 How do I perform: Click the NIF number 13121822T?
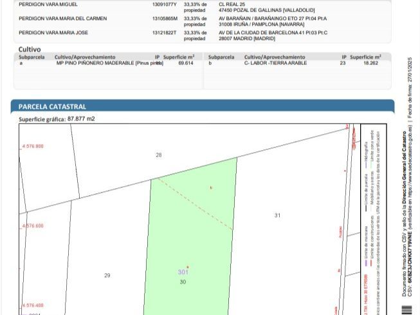click(165, 32)
